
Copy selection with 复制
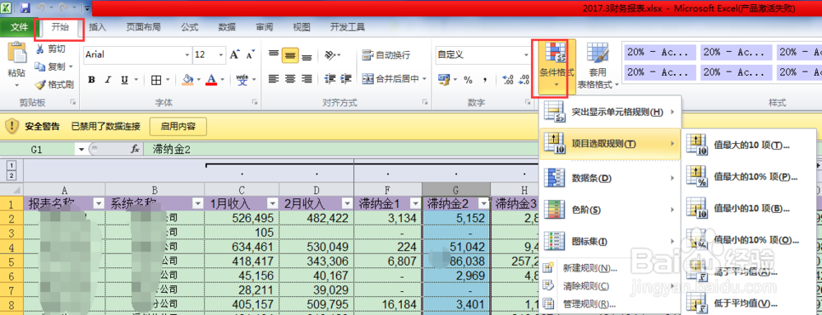pyautogui.click(x=50, y=67)
